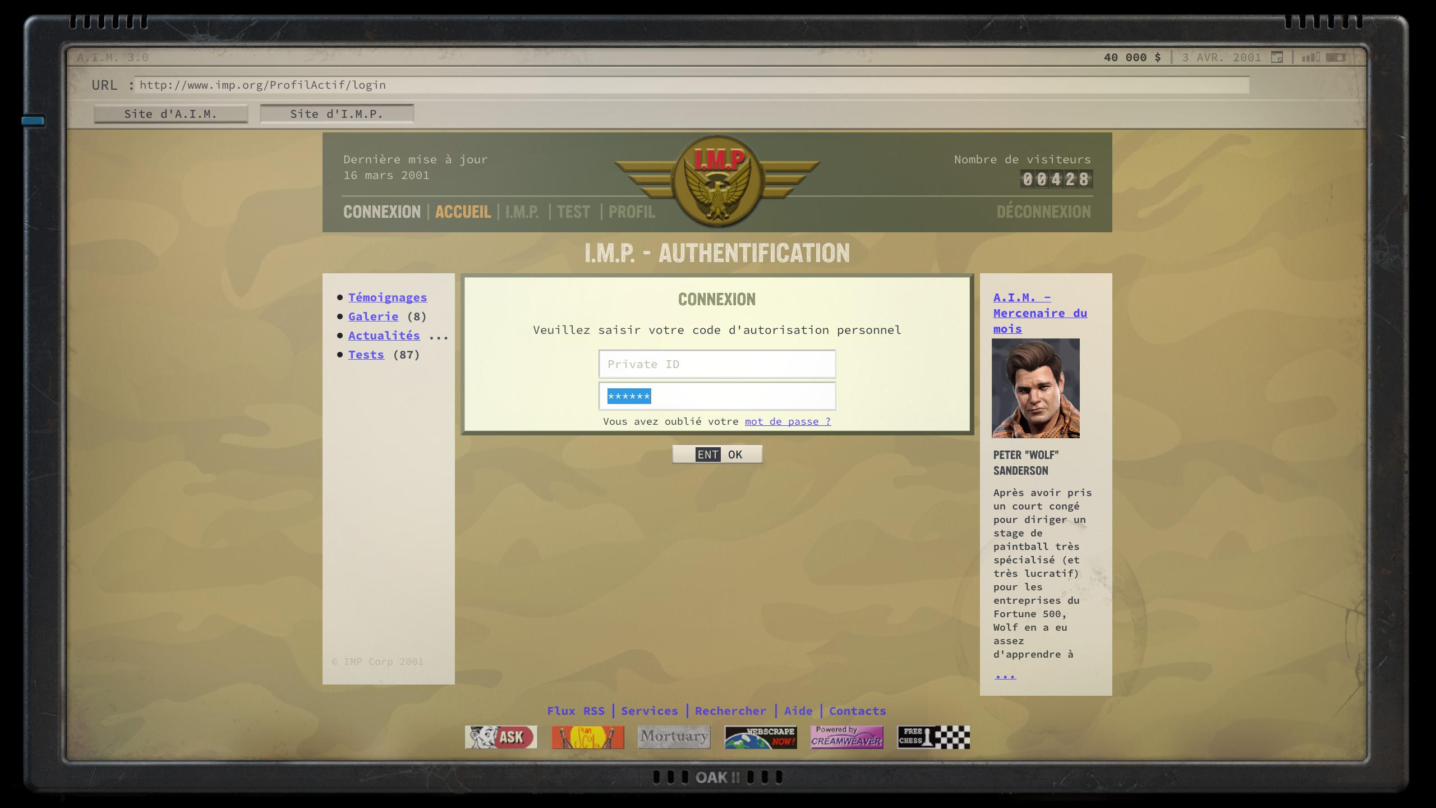Open the ACCUEIL menu item
The width and height of the screenshot is (1436, 808).
pyautogui.click(x=463, y=212)
